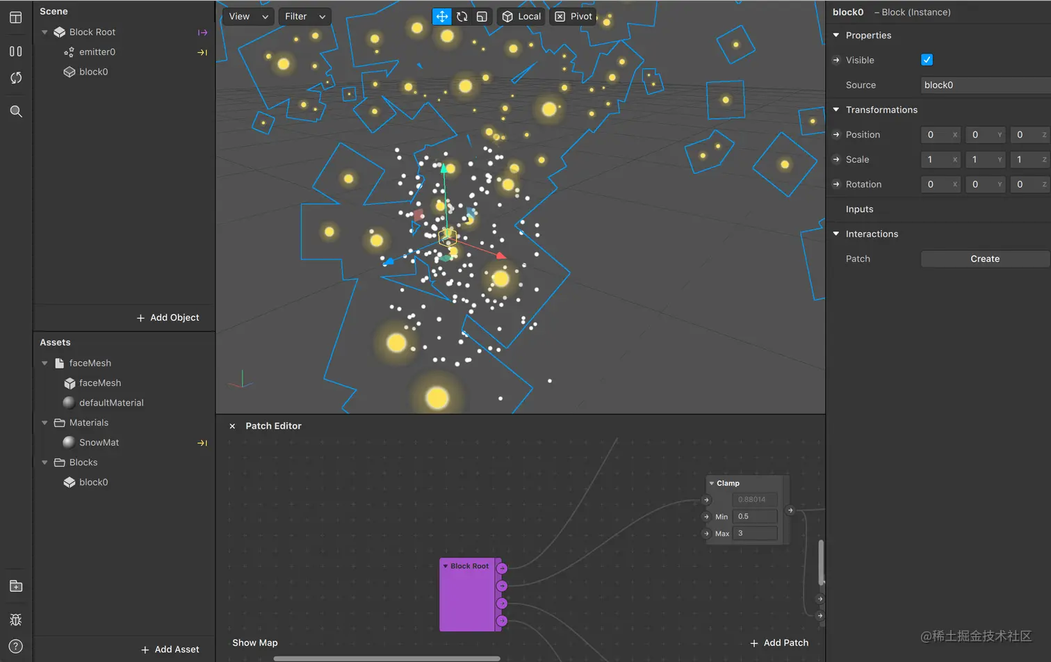Collapse the Block Root patch node
This screenshot has width=1051, height=662.
pos(446,567)
